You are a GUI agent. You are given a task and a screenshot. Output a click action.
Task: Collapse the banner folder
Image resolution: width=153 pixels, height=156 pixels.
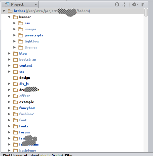[9, 17]
